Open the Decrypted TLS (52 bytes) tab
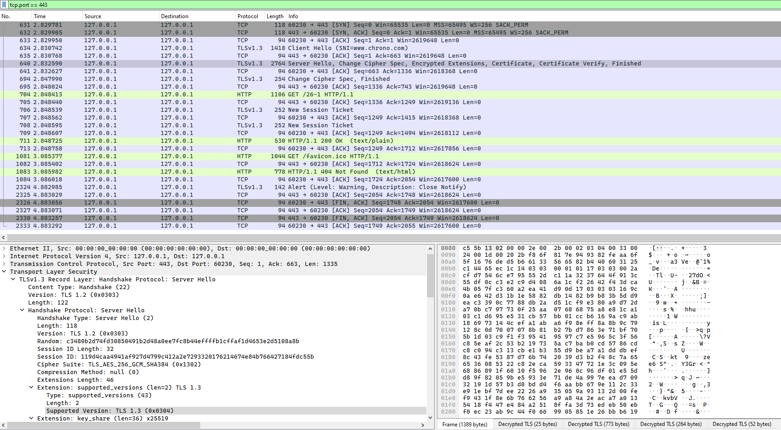This screenshot has height=430, width=781. (x=742, y=424)
